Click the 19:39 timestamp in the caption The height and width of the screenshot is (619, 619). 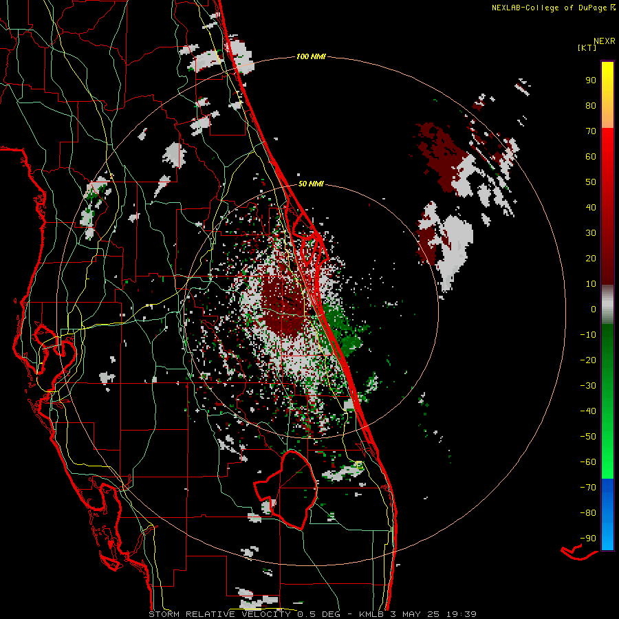(x=461, y=614)
